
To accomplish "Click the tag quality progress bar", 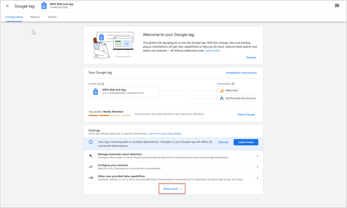I will tap(110, 115).
